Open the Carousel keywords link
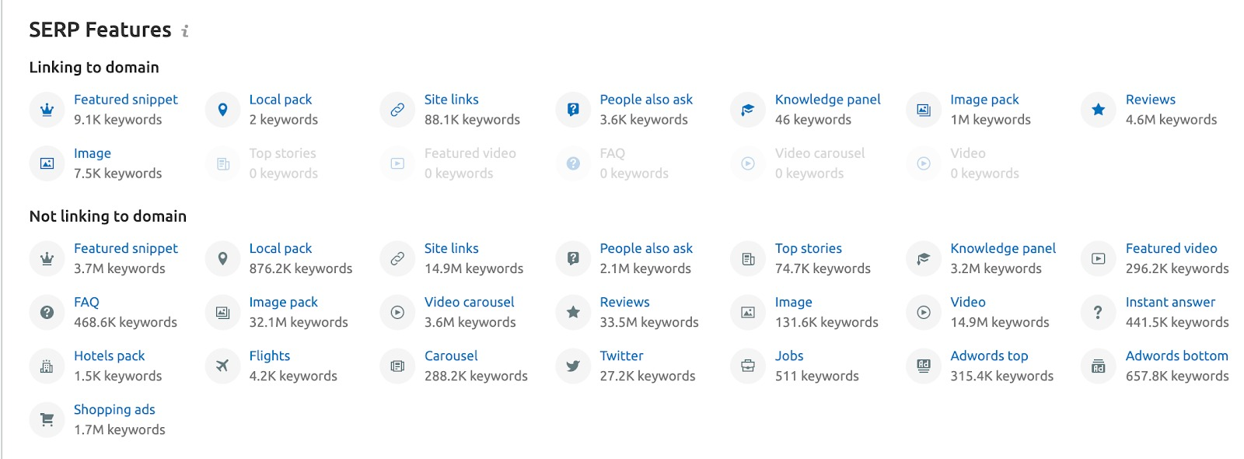Image resolution: width=1244 pixels, height=459 pixels. point(451,356)
